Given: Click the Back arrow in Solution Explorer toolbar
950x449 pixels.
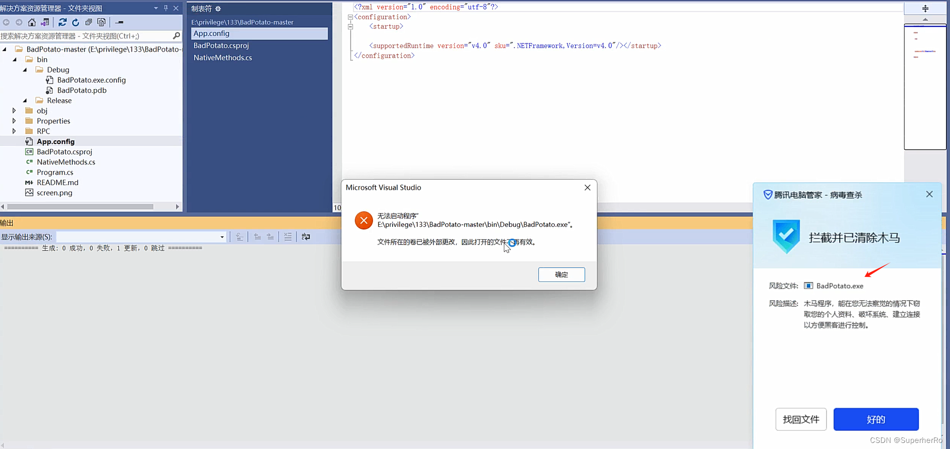Looking at the screenshot, I should point(6,22).
